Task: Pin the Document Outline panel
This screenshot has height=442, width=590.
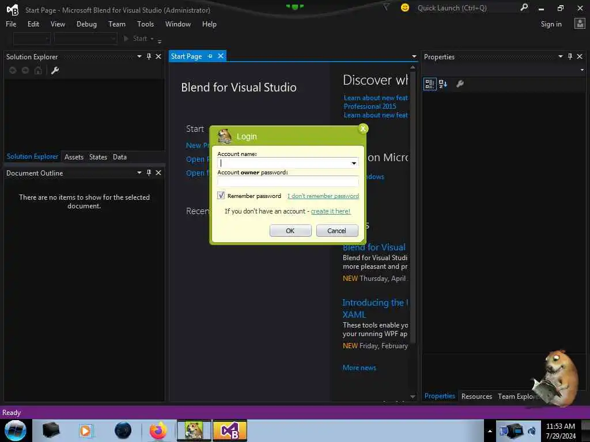Action: [149, 173]
